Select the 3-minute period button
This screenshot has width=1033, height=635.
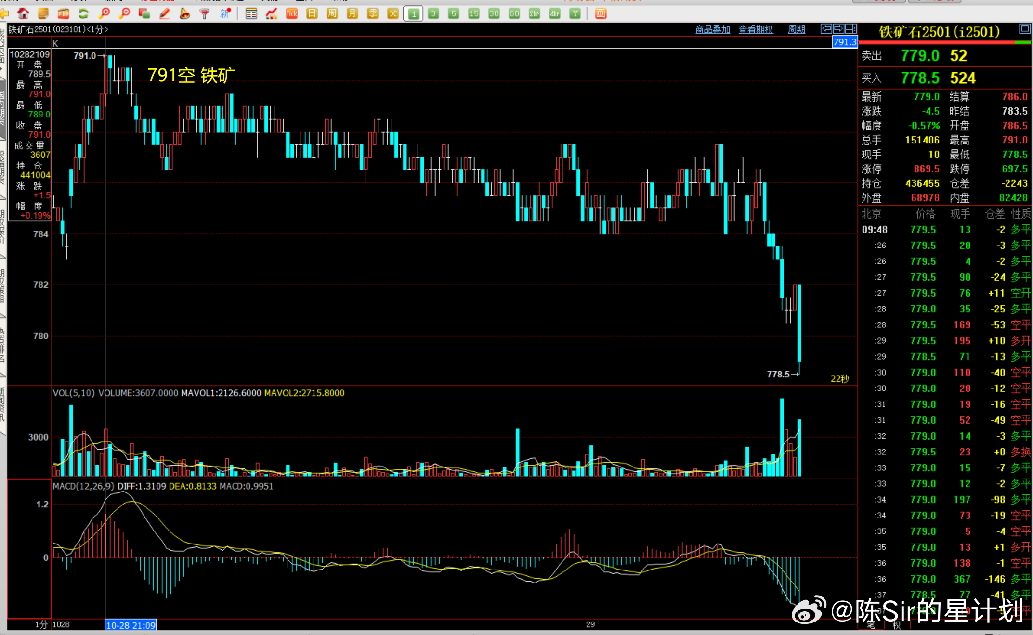coord(433,13)
